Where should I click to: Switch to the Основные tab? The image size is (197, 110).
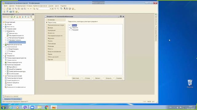point(55,20)
